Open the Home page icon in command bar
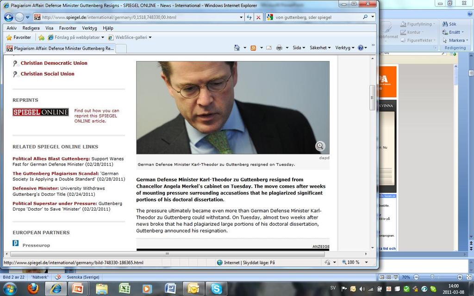The image size is (474, 296). pyautogui.click(x=237, y=48)
